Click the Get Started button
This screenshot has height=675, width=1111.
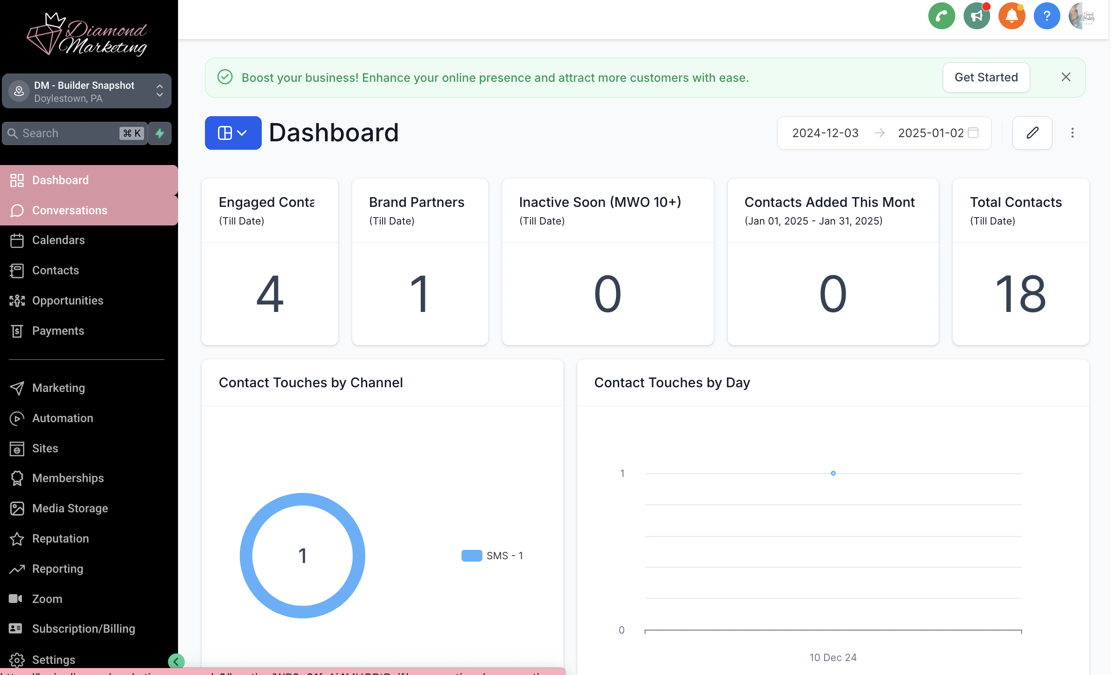point(986,77)
